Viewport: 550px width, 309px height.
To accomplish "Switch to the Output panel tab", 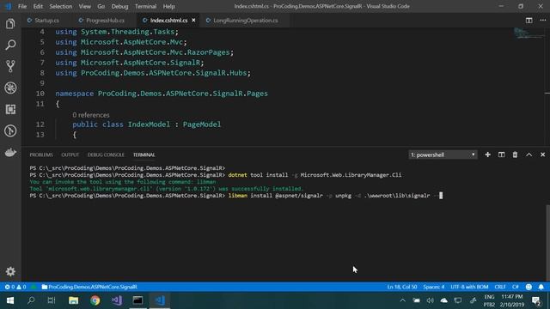I will click(x=70, y=154).
